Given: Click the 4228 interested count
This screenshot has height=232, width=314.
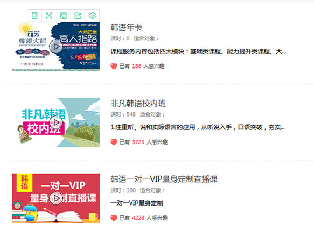Looking at the screenshot, I should tap(138, 218).
